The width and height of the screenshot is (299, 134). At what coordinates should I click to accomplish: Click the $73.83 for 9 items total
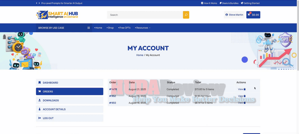(x=204, y=89)
